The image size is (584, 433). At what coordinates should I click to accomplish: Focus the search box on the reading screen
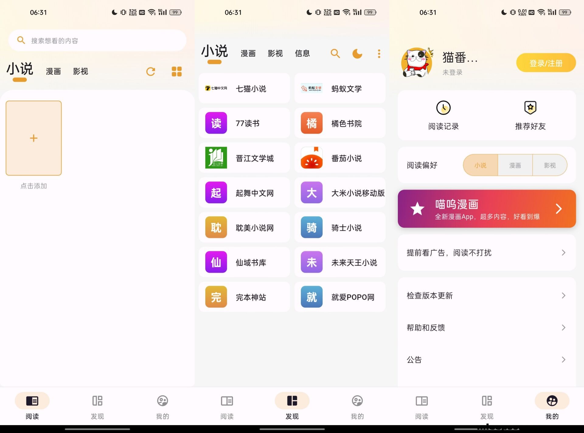coord(97,40)
